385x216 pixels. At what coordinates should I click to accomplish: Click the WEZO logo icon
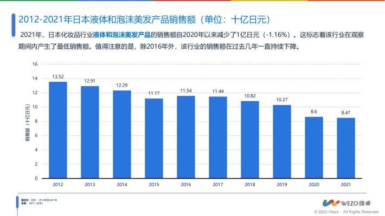[331, 203]
